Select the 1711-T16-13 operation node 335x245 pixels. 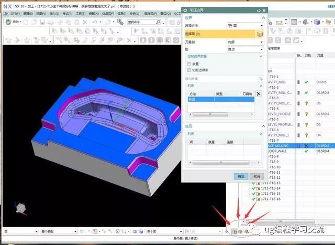(271, 183)
